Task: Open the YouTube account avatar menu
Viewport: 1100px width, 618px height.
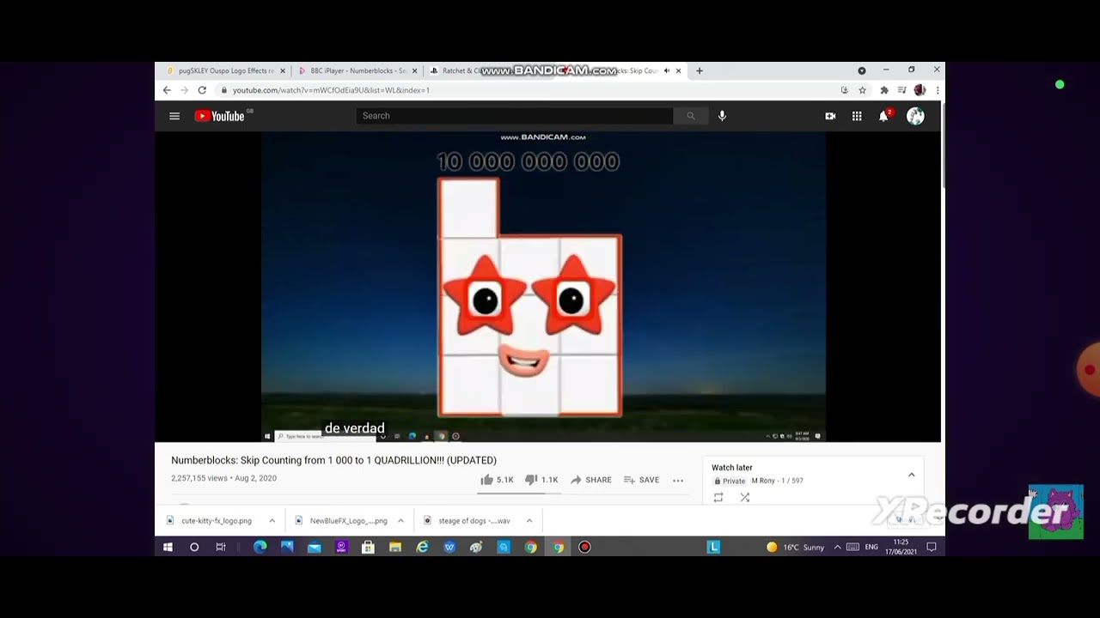Action: (915, 116)
